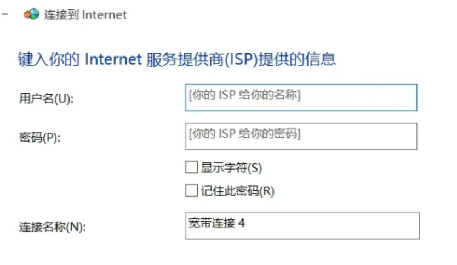Enable the 显示字符(S) checkbox

point(191,167)
